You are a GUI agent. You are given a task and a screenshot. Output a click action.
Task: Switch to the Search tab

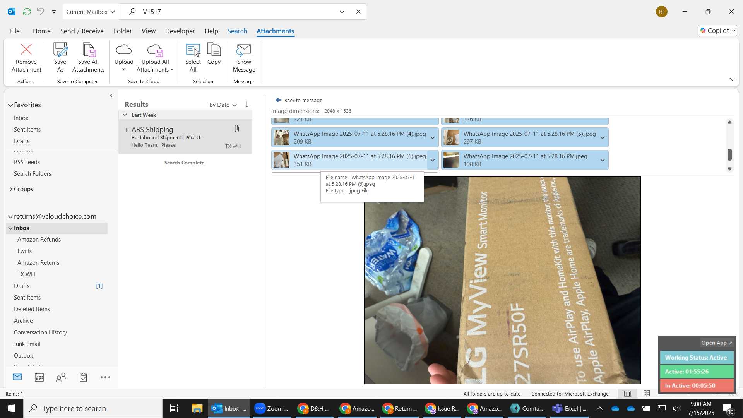[x=237, y=31]
